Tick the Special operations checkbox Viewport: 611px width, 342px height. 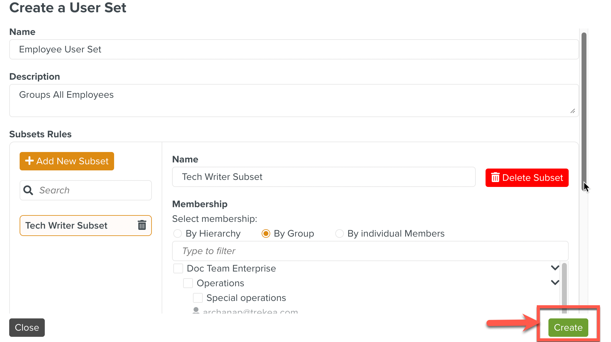pyautogui.click(x=198, y=298)
